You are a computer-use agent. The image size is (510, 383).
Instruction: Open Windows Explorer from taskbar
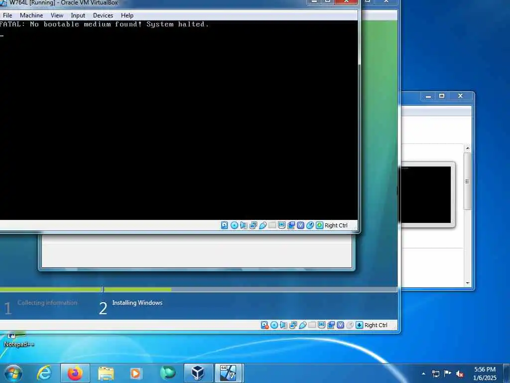pyautogui.click(x=106, y=373)
